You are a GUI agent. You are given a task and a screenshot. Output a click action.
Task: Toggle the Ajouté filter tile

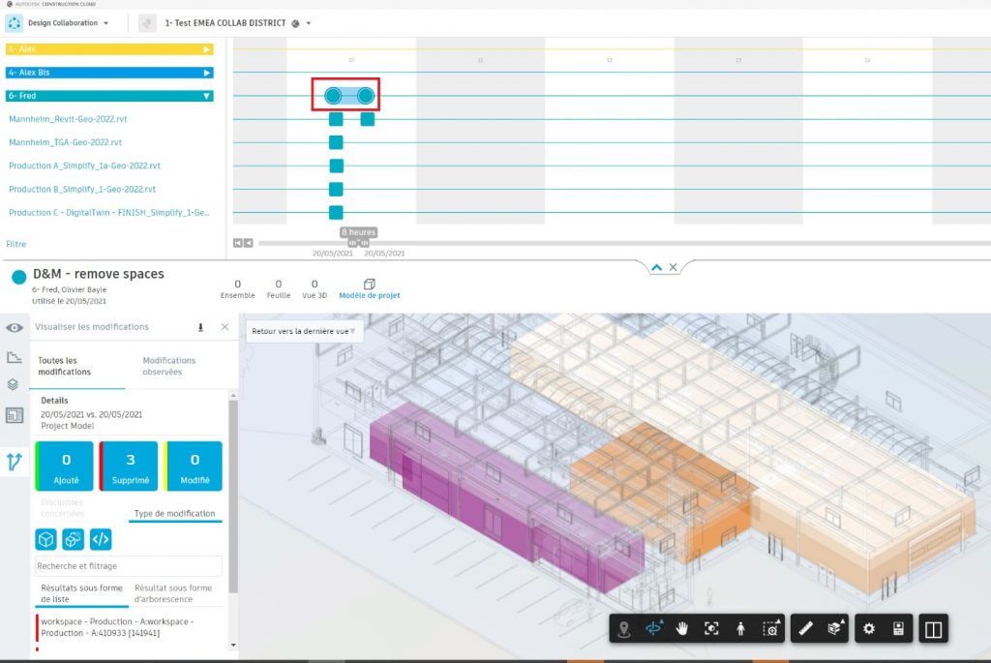[x=66, y=467]
